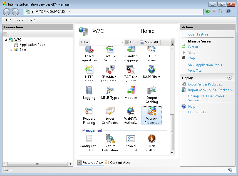Click the Forward navigation arrow

pos(15,12)
